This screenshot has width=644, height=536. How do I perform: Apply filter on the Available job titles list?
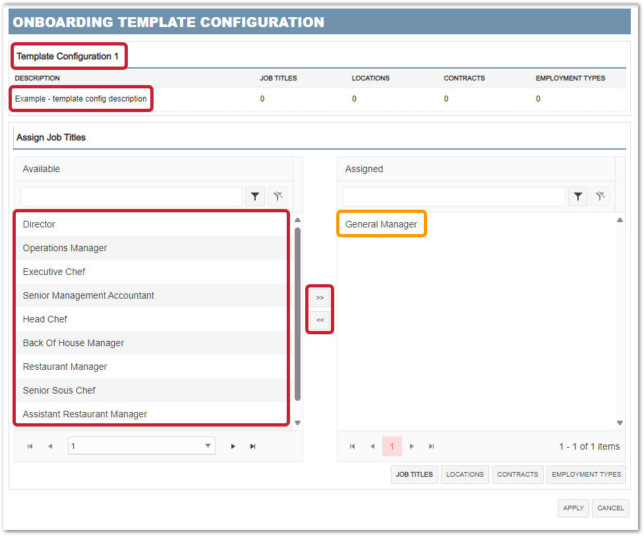tap(255, 196)
